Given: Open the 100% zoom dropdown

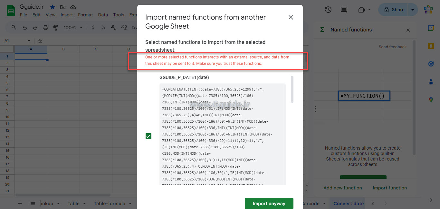Looking at the screenshot, I should pyautogui.click(x=73, y=28).
